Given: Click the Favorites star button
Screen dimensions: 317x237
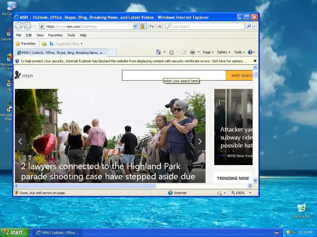Looking at the screenshot, I should click(25, 44).
